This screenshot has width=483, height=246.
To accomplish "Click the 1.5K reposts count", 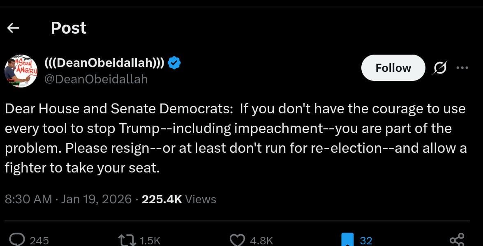I will click(x=150, y=240).
